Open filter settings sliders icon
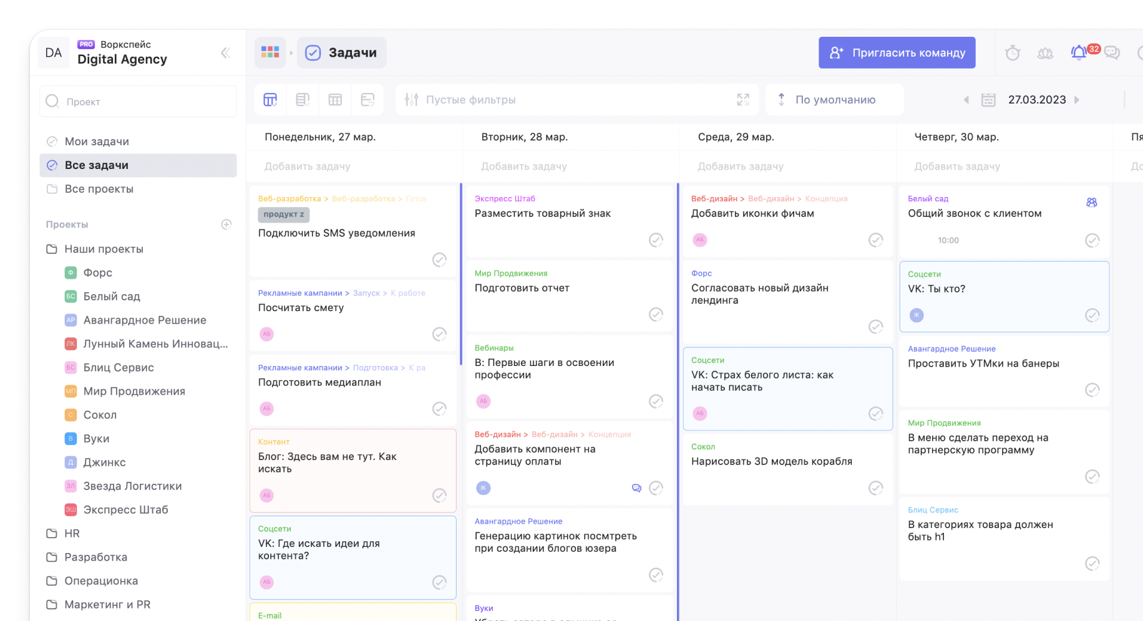 [411, 100]
